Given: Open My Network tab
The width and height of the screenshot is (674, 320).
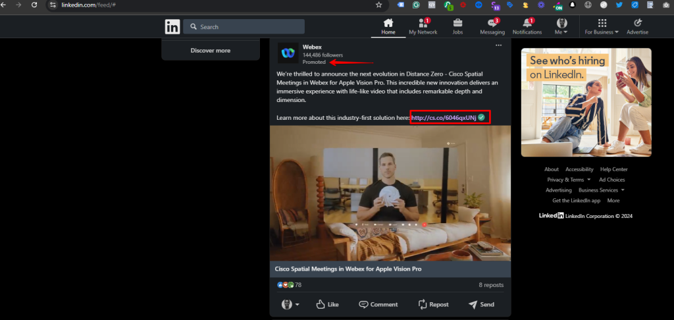Looking at the screenshot, I should pyautogui.click(x=423, y=26).
